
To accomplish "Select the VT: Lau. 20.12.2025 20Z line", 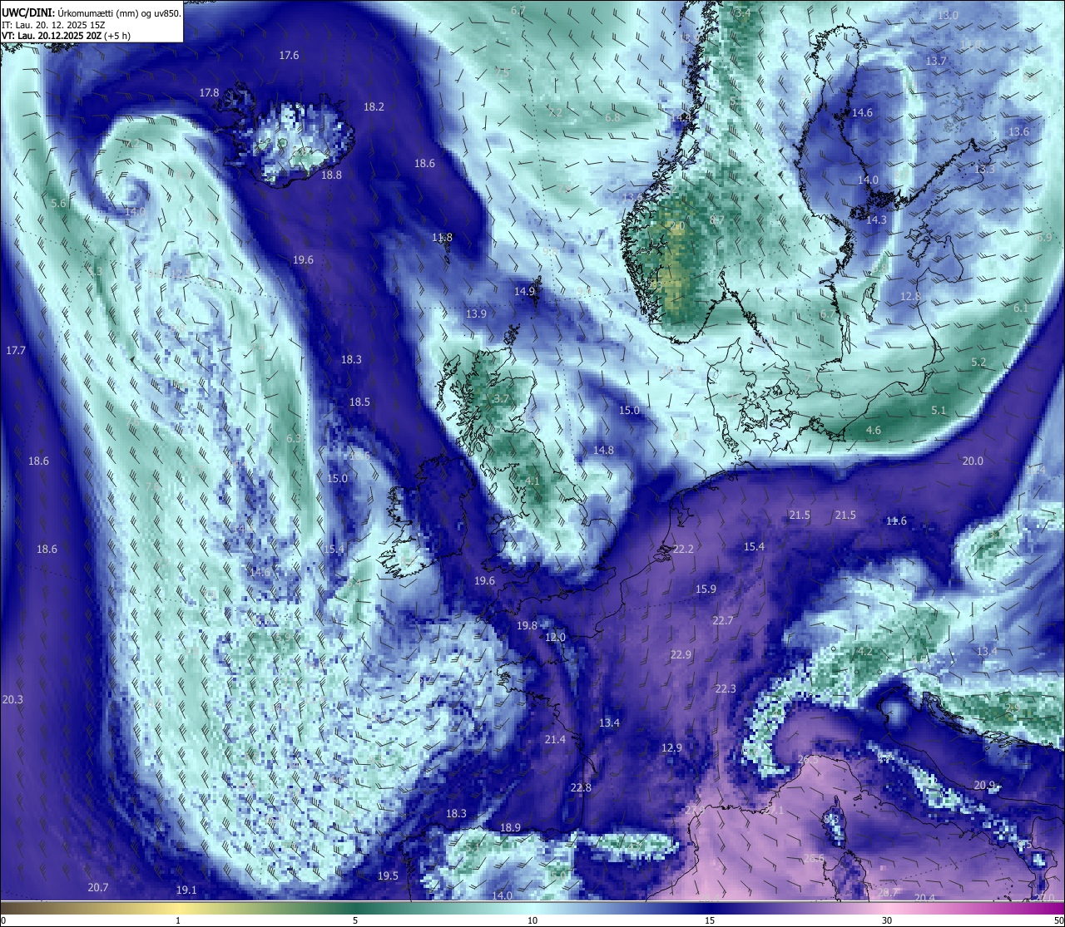I will click(x=66, y=36).
